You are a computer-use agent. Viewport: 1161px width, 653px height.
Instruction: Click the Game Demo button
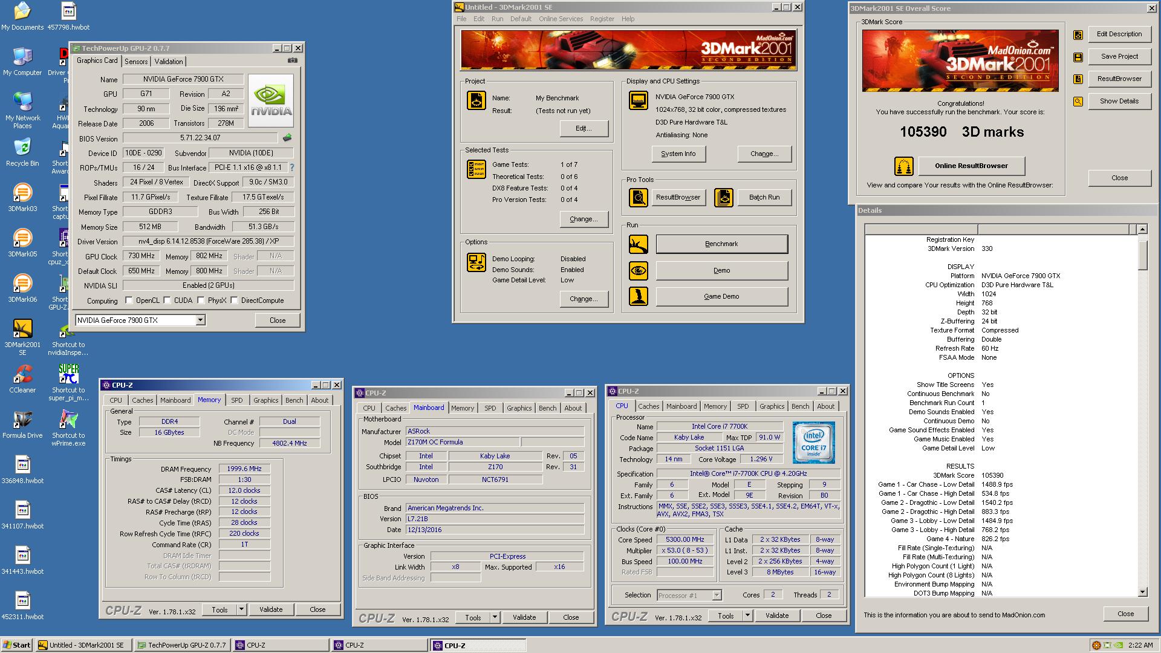click(x=722, y=296)
